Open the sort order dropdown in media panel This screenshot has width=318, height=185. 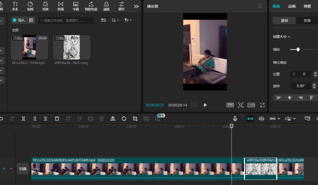tap(115, 20)
